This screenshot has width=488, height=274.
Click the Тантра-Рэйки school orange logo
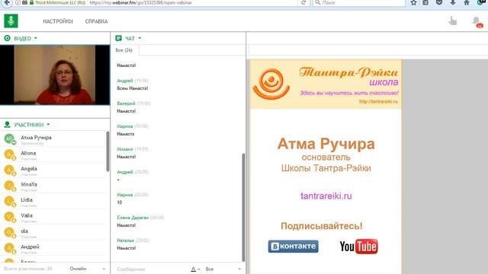271,84
